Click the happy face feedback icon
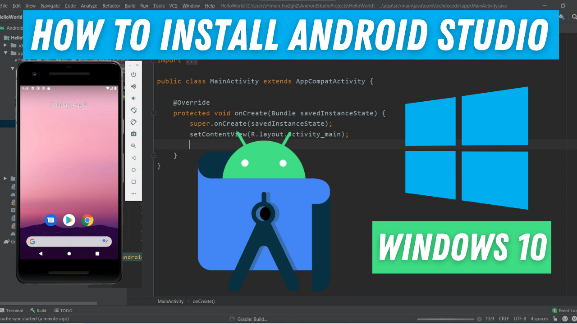This screenshot has height=324, width=577. [565, 319]
